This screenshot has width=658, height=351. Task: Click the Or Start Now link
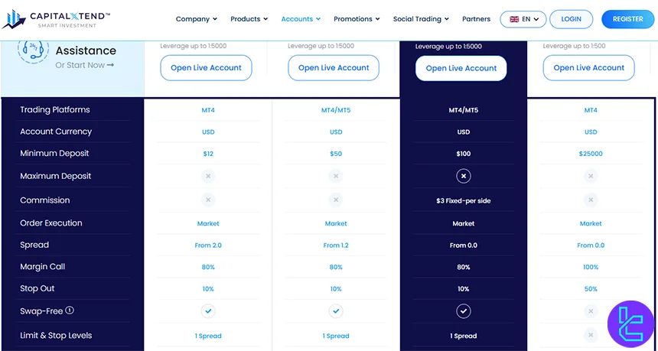pyautogui.click(x=84, y=65)
